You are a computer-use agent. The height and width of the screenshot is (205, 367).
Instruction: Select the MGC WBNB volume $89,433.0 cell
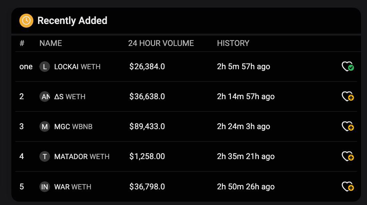point(147,126)
